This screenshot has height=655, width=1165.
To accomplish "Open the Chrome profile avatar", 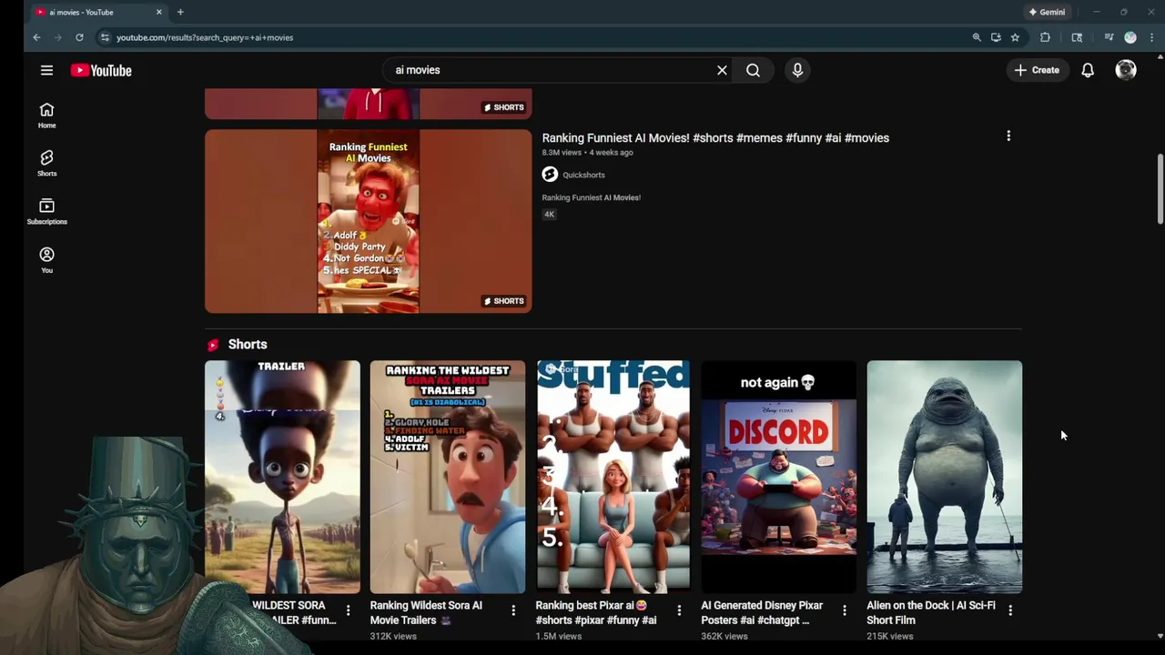I will [x=1130, y=37].
